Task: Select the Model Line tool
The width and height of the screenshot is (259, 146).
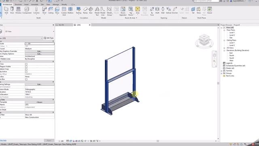Action: (x=103, y=11)
